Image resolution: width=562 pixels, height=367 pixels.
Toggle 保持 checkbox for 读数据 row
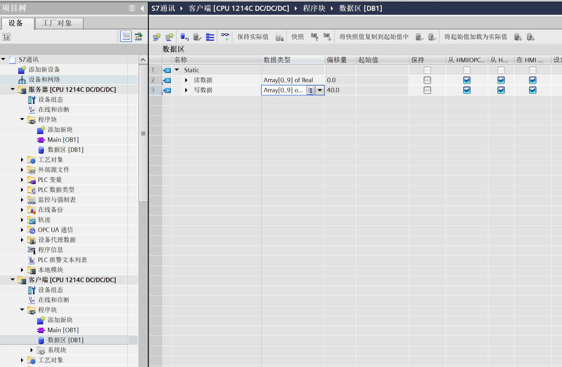(427, 80)
